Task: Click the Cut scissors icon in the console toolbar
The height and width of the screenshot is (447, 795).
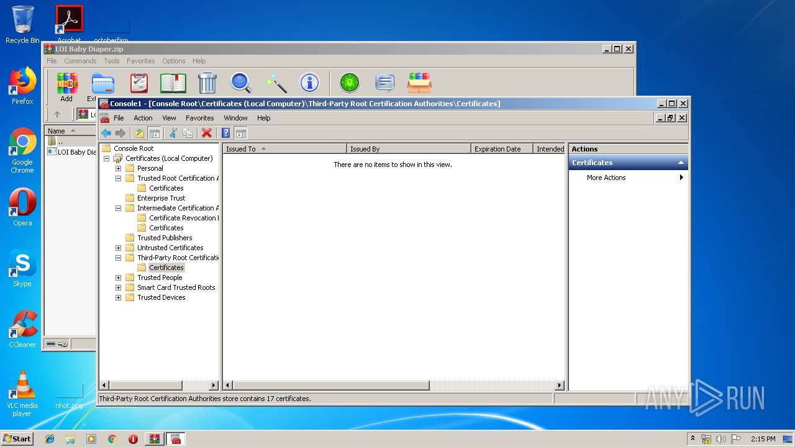Action: pos(173,133)
